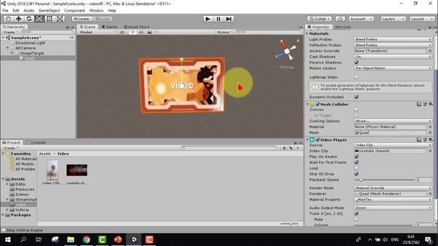
Task: Open Video Player settings gear
Action: coord(430,139)
